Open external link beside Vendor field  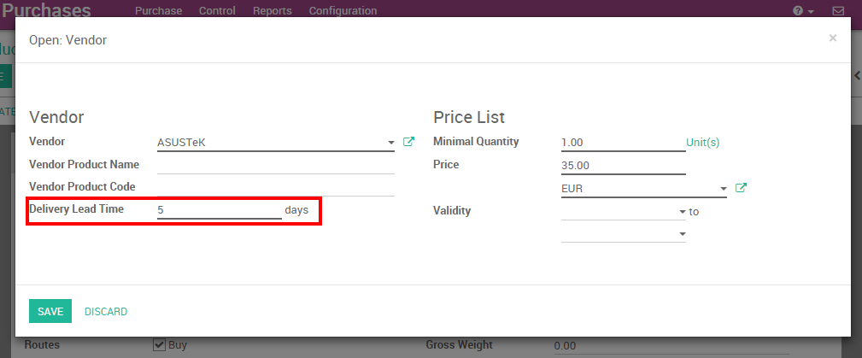tap(408, 142)
